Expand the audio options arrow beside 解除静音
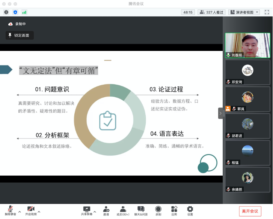273x219 pixels. pyautogui.click(x=20, y=212)
